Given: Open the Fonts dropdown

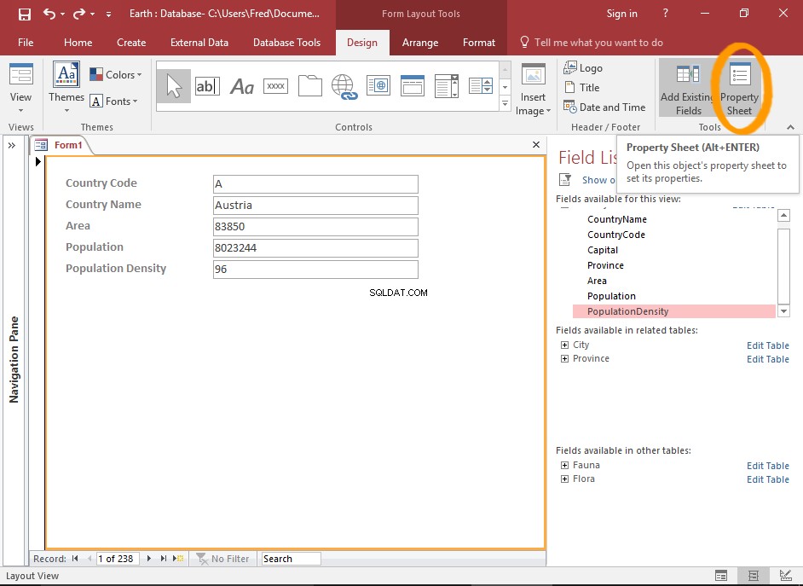Looking at the screenshot, I should point(113,102).
